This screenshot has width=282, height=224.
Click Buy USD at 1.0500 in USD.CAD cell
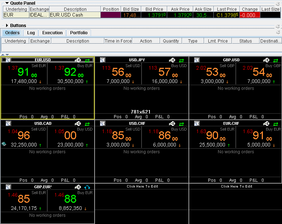[x=71, y=137]
